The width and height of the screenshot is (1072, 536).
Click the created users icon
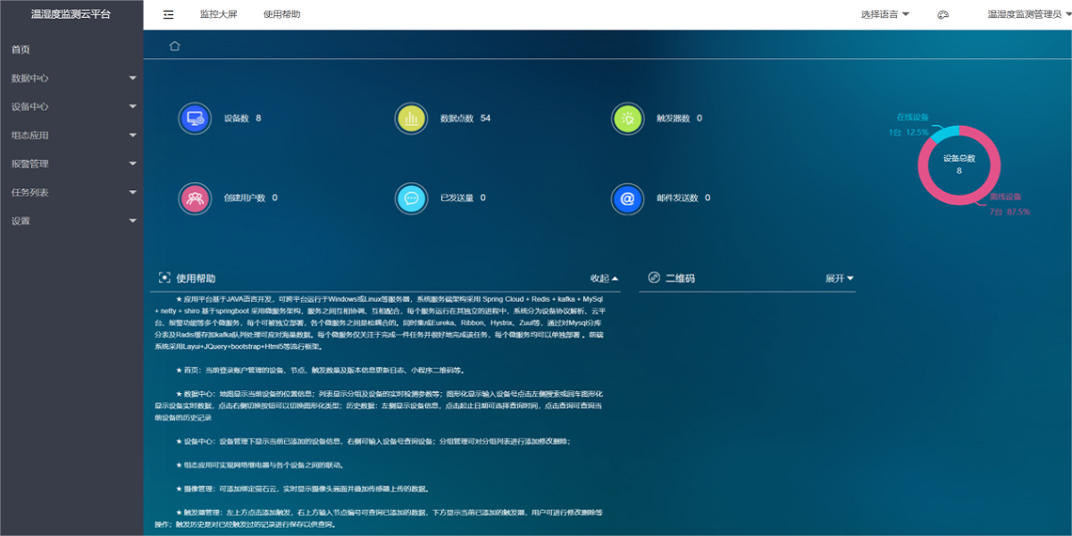point(194,198)
